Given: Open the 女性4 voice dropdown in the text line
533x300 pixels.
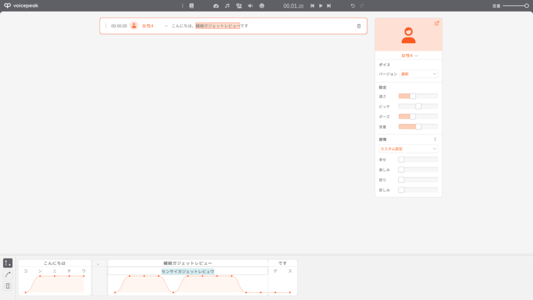Looking at the screenshot, I should [151, 24].
